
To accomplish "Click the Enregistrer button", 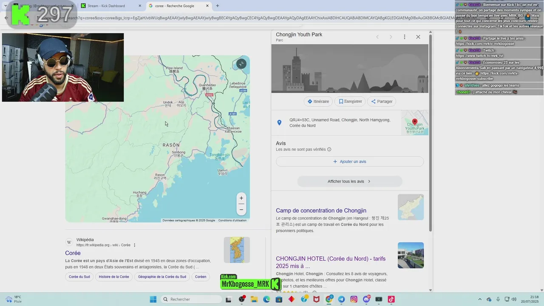I will (x=350, y=102).
